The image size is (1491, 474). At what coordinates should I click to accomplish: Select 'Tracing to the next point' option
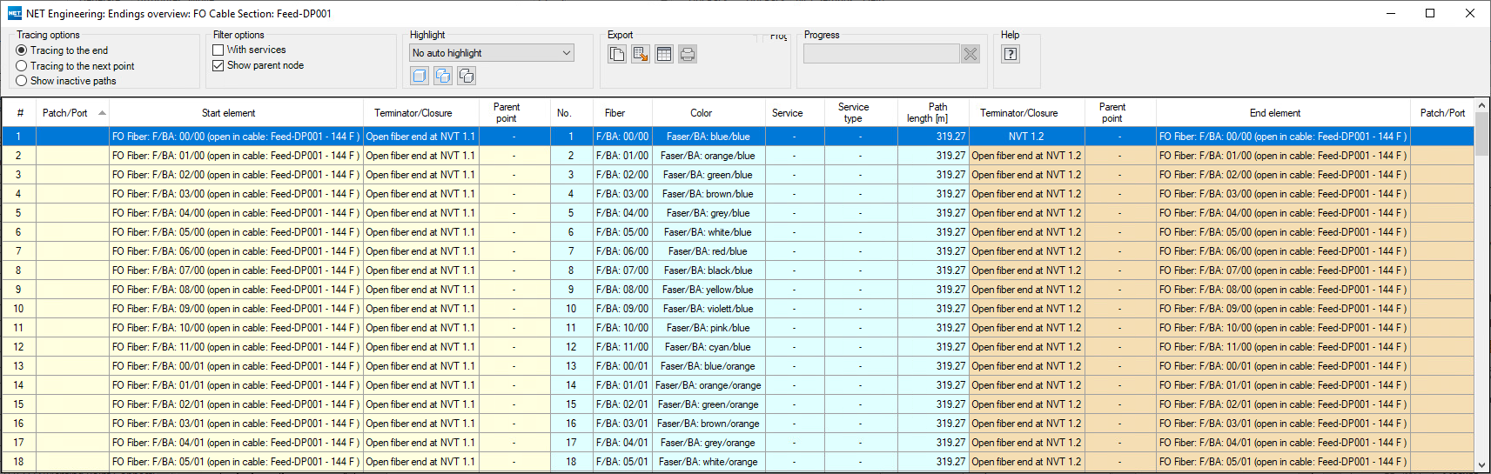click(x=22, y=66)
